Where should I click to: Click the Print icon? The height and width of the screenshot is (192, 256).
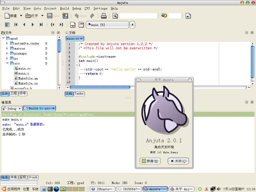click(x=104, y=16)
